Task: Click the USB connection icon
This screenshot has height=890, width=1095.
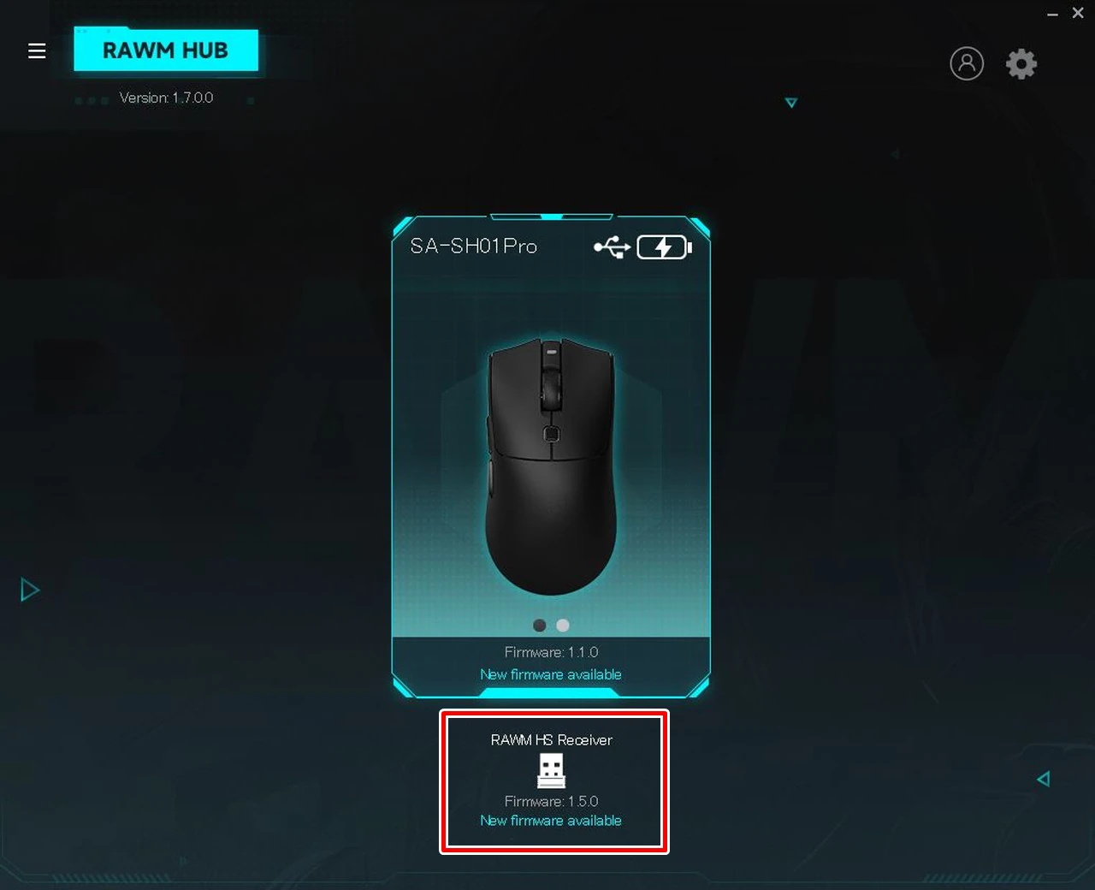Action: [612, 248]
